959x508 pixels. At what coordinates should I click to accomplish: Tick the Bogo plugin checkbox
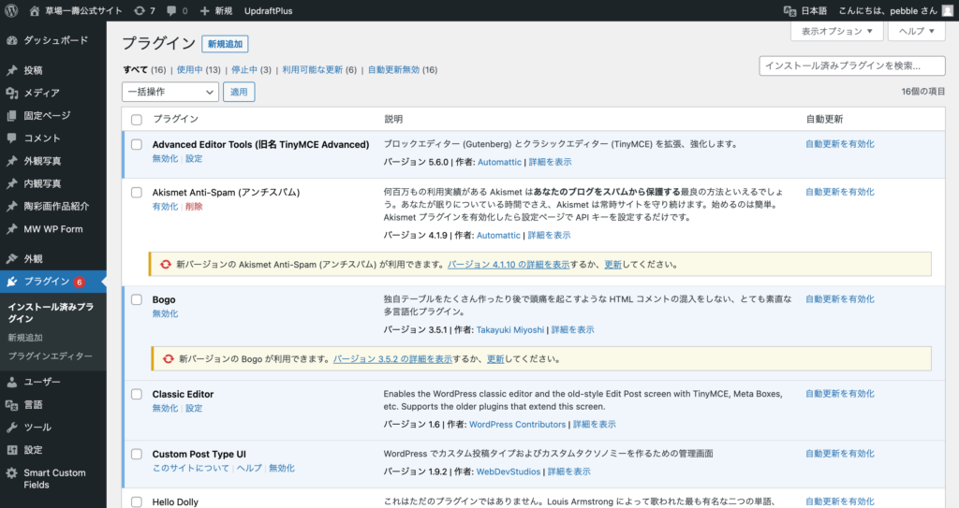coord(137,299)
